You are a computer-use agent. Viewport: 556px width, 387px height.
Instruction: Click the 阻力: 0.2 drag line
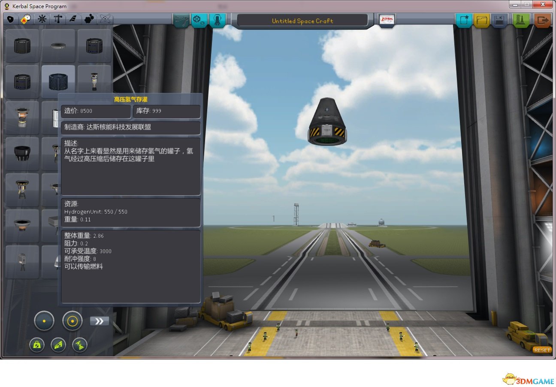tap(76, 243)
